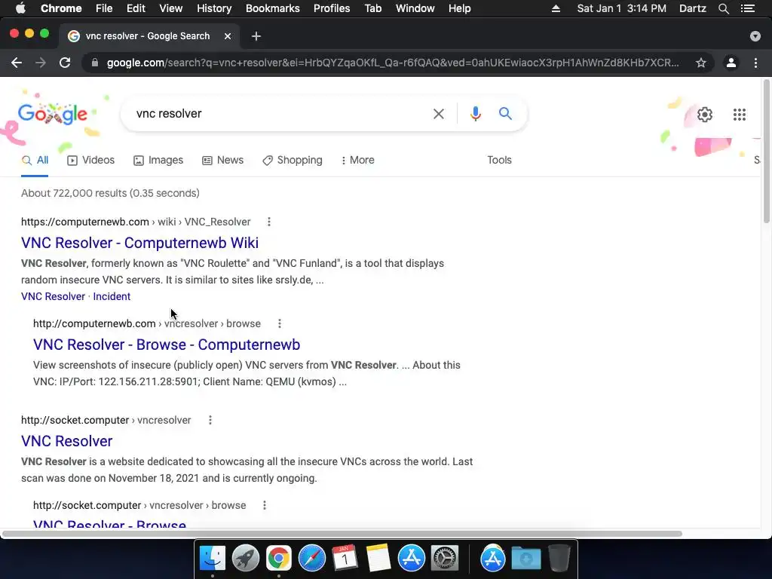Open options for the computernewb wiki result
Image resolution: width=772 pixels, height=579 pixels.
pos(269,222)
